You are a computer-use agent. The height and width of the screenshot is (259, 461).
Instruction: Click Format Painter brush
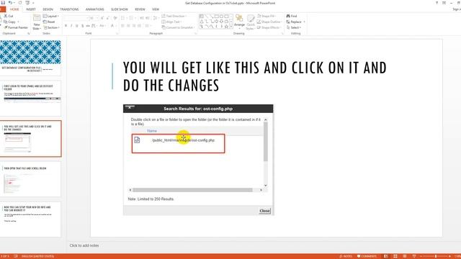point(6,27)
